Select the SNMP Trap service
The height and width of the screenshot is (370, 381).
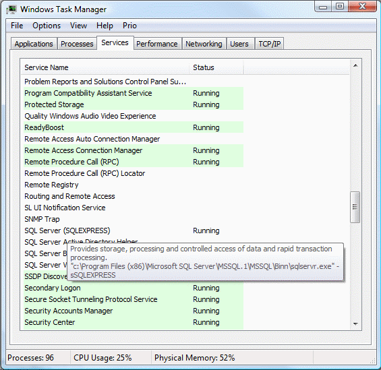pyautogui.click(x=133, y=219)
